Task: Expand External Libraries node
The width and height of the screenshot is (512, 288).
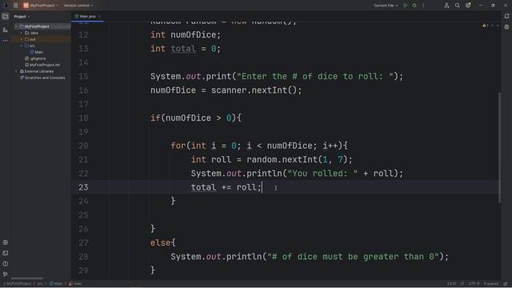Action: (x=16, y=71)
